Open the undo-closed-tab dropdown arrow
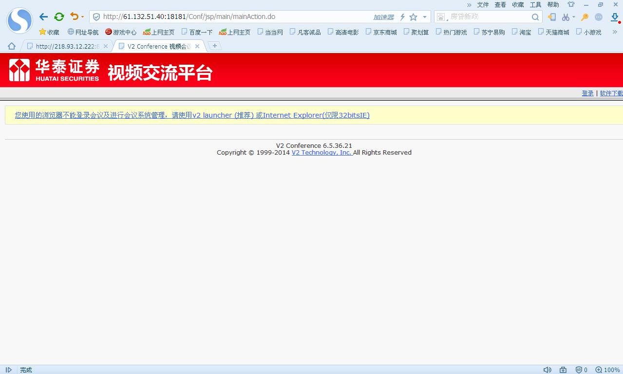The image size is (623, 374). (x=82, y=17)
